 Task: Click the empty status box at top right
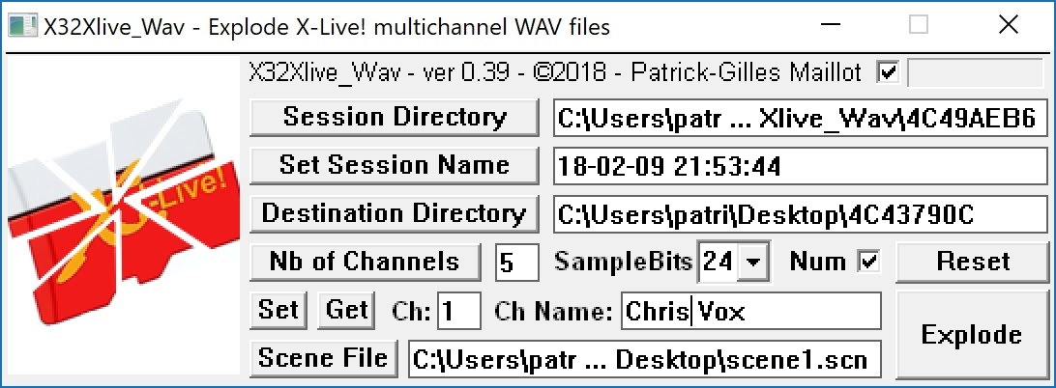point(975,72)
